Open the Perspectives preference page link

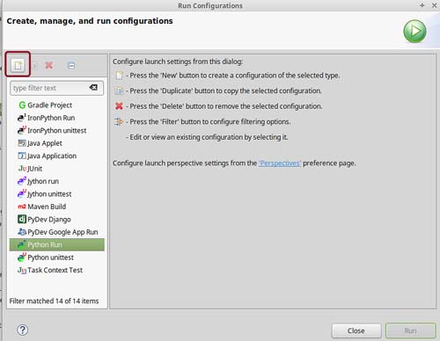(280, 163)
